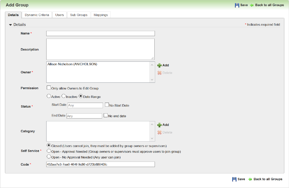Select the Active status radio button
This screenshot has height=188, width=289.
[x=49, y=96]
